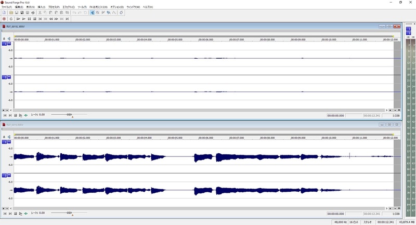The image size is (416, 225).
Task: Click the Copy toolbar icon
Action: tap(45, 12)
